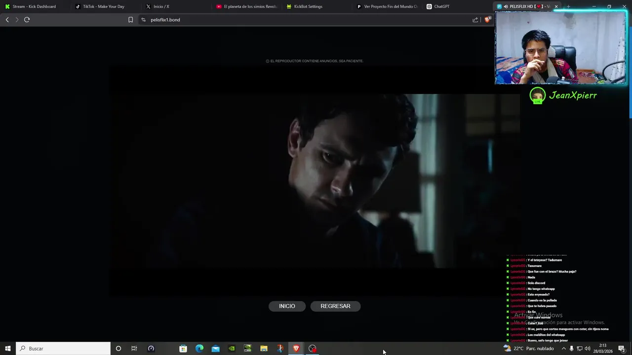Switch to the KickBot Settings tab
Screen dimensions: 632x355
point(317,6)
